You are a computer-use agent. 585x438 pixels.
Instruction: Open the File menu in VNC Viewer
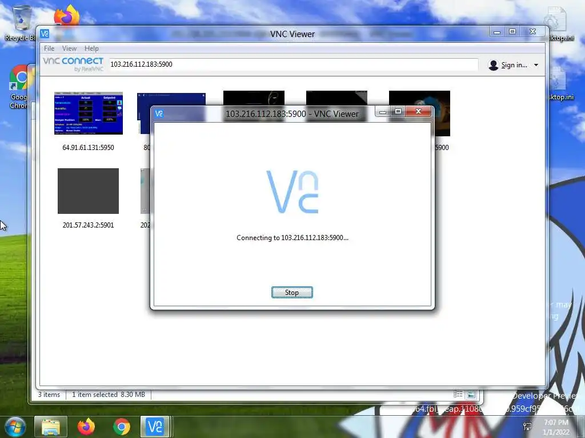point(49,48)
